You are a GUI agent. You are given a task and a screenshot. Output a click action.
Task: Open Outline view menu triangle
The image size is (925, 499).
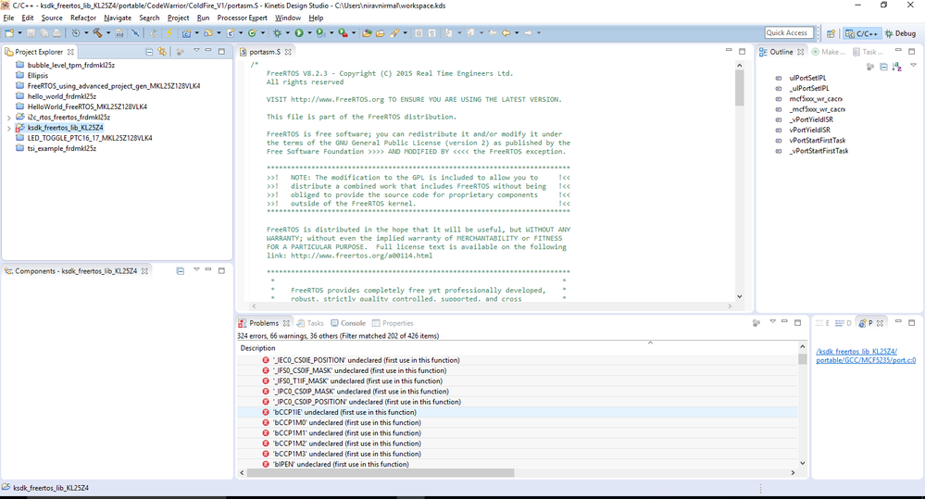click(x=913, y=66)
